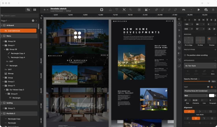Select the OUR SERVICES text layer
This screenshot has width=217, height=127.
[19, 30]
